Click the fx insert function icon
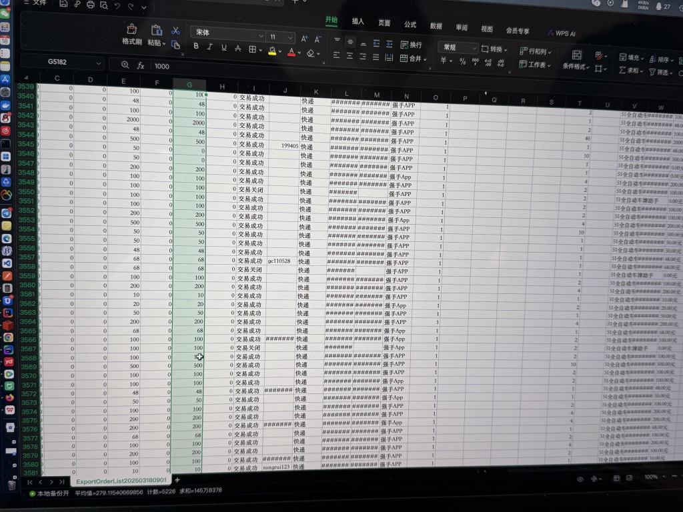 141,65
